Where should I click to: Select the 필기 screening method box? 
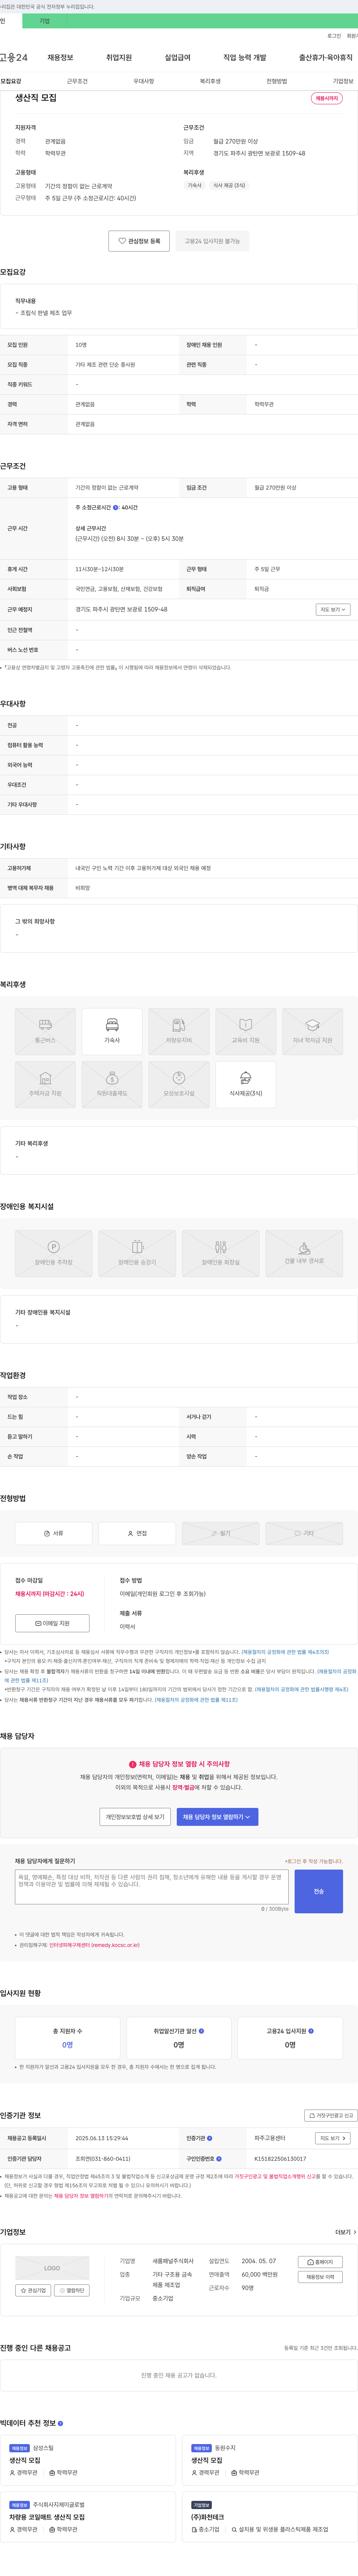pos(220,1533)
